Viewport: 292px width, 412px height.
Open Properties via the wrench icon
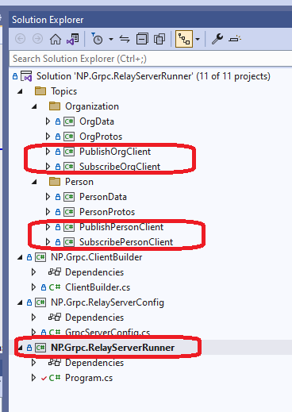pyautogui.click(x=217, y=39)
